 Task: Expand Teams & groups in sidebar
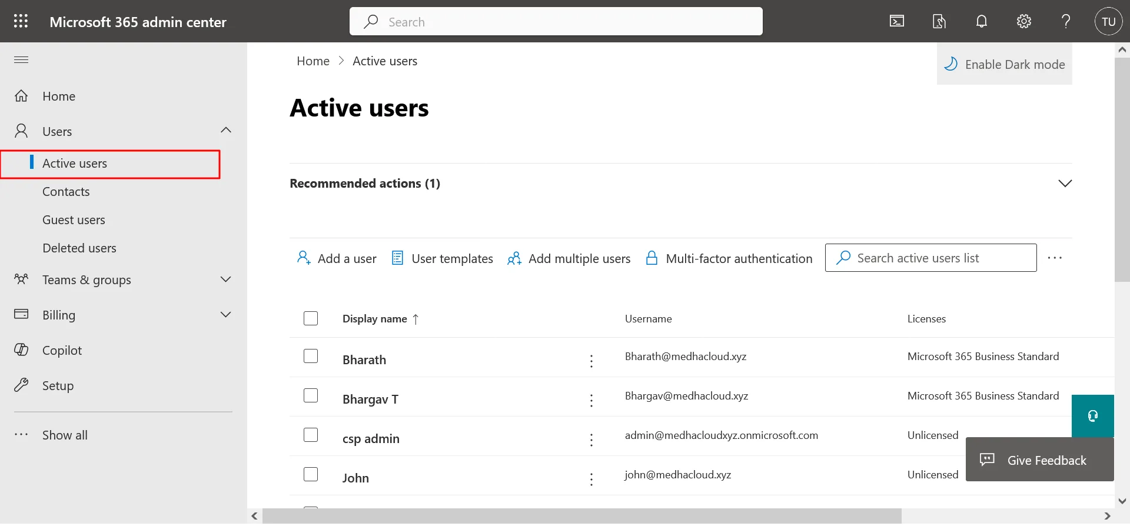pos(226,279)
